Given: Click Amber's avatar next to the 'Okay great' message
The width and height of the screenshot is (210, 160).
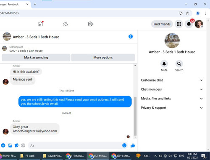Looking at the screenshot, I should (x=5, y=132).
